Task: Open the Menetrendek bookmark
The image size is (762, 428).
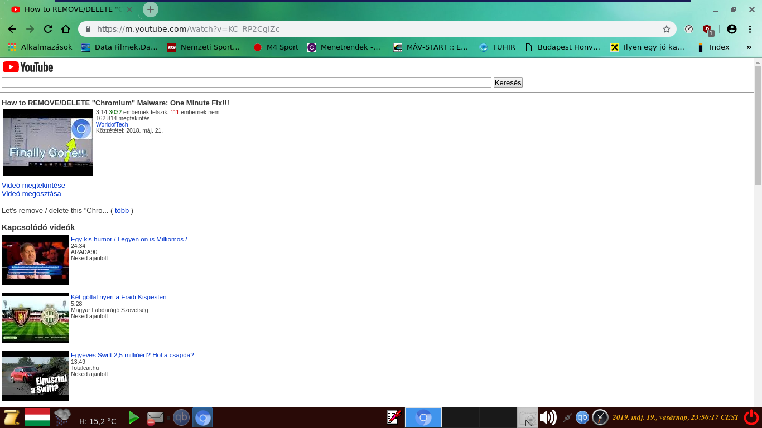Action: point(344,47)
